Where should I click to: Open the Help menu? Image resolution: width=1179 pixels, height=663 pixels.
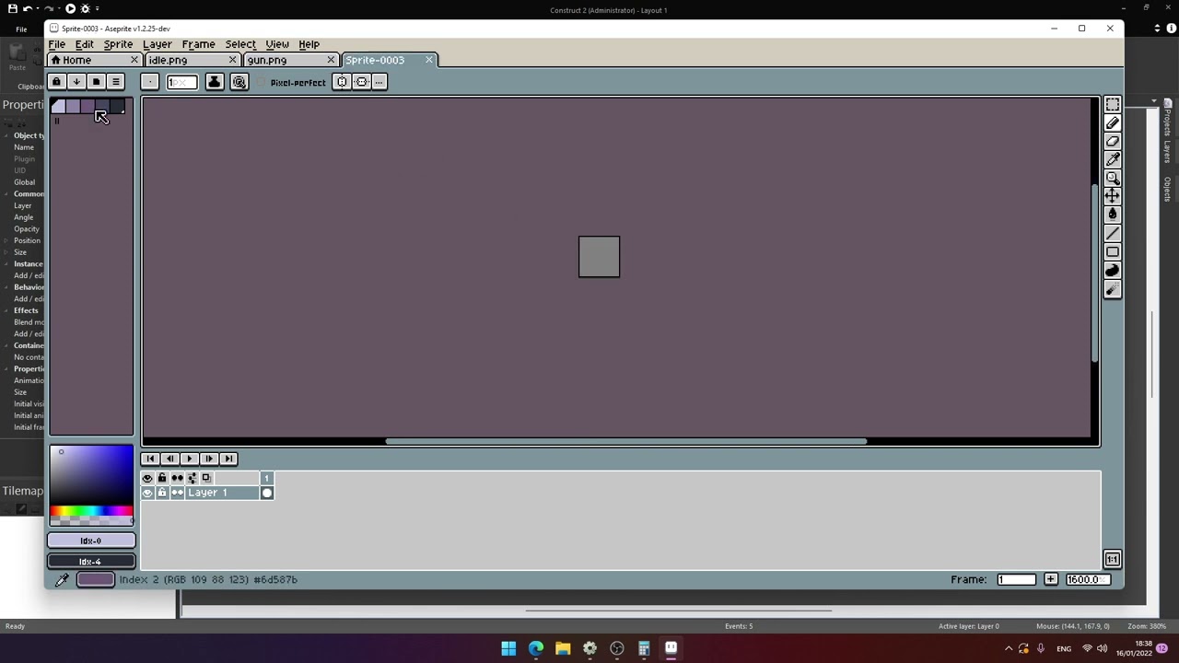(309, 44)
